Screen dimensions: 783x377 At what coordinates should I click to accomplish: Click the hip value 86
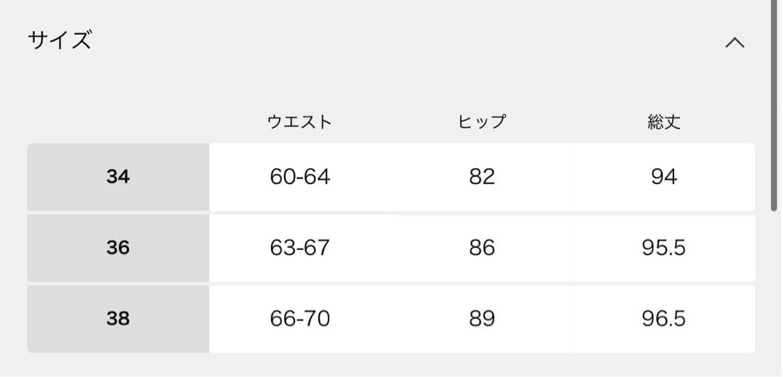[481, 248]
